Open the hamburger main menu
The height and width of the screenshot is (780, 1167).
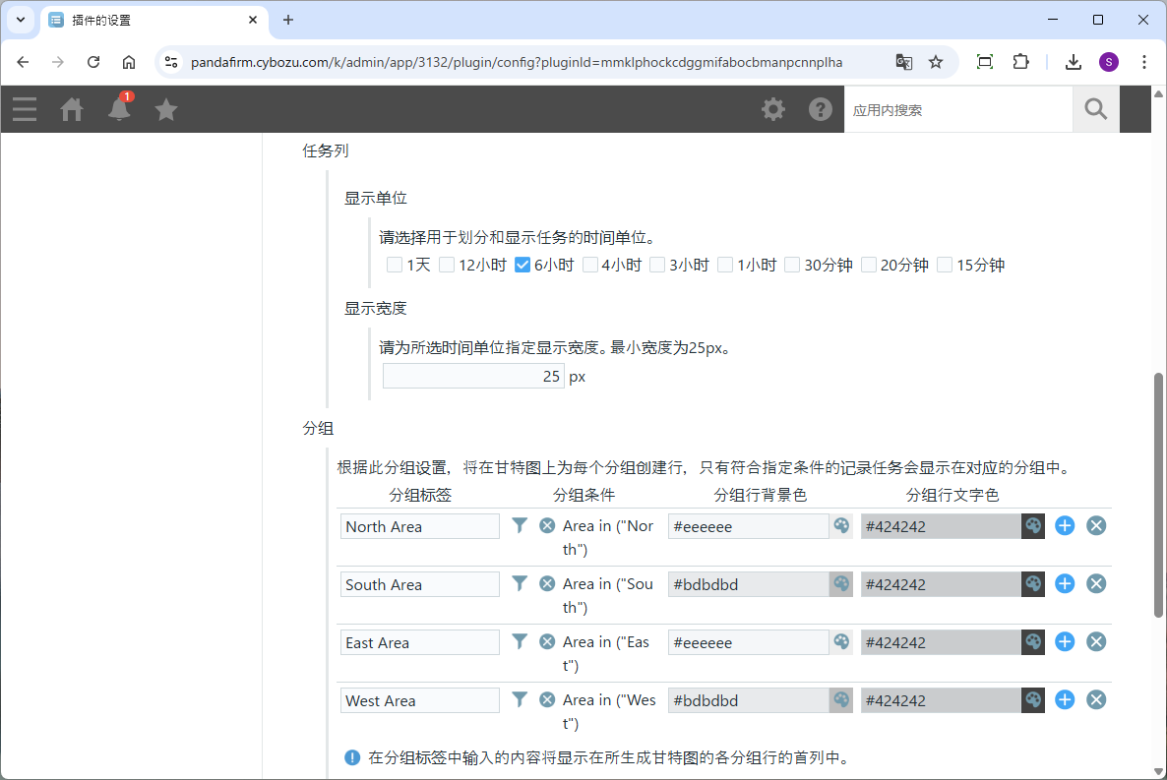pos(25,109)
